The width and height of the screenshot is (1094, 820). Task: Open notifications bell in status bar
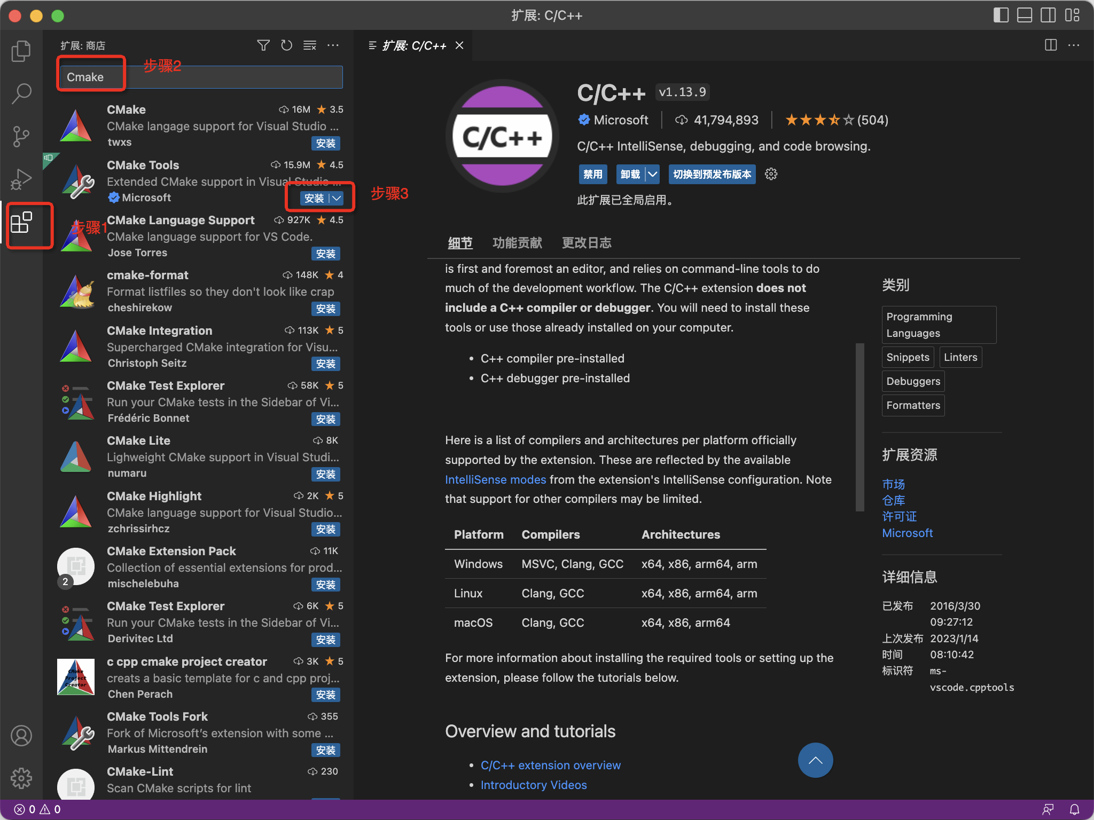[1074, 809]
